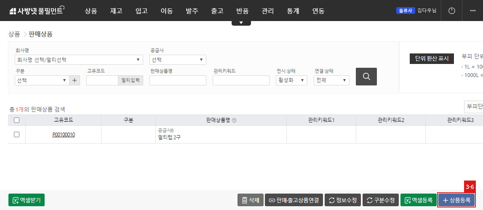
Task: Open the 전시 상태 활성화 dropdown
Action: click(x=291, y=80)
